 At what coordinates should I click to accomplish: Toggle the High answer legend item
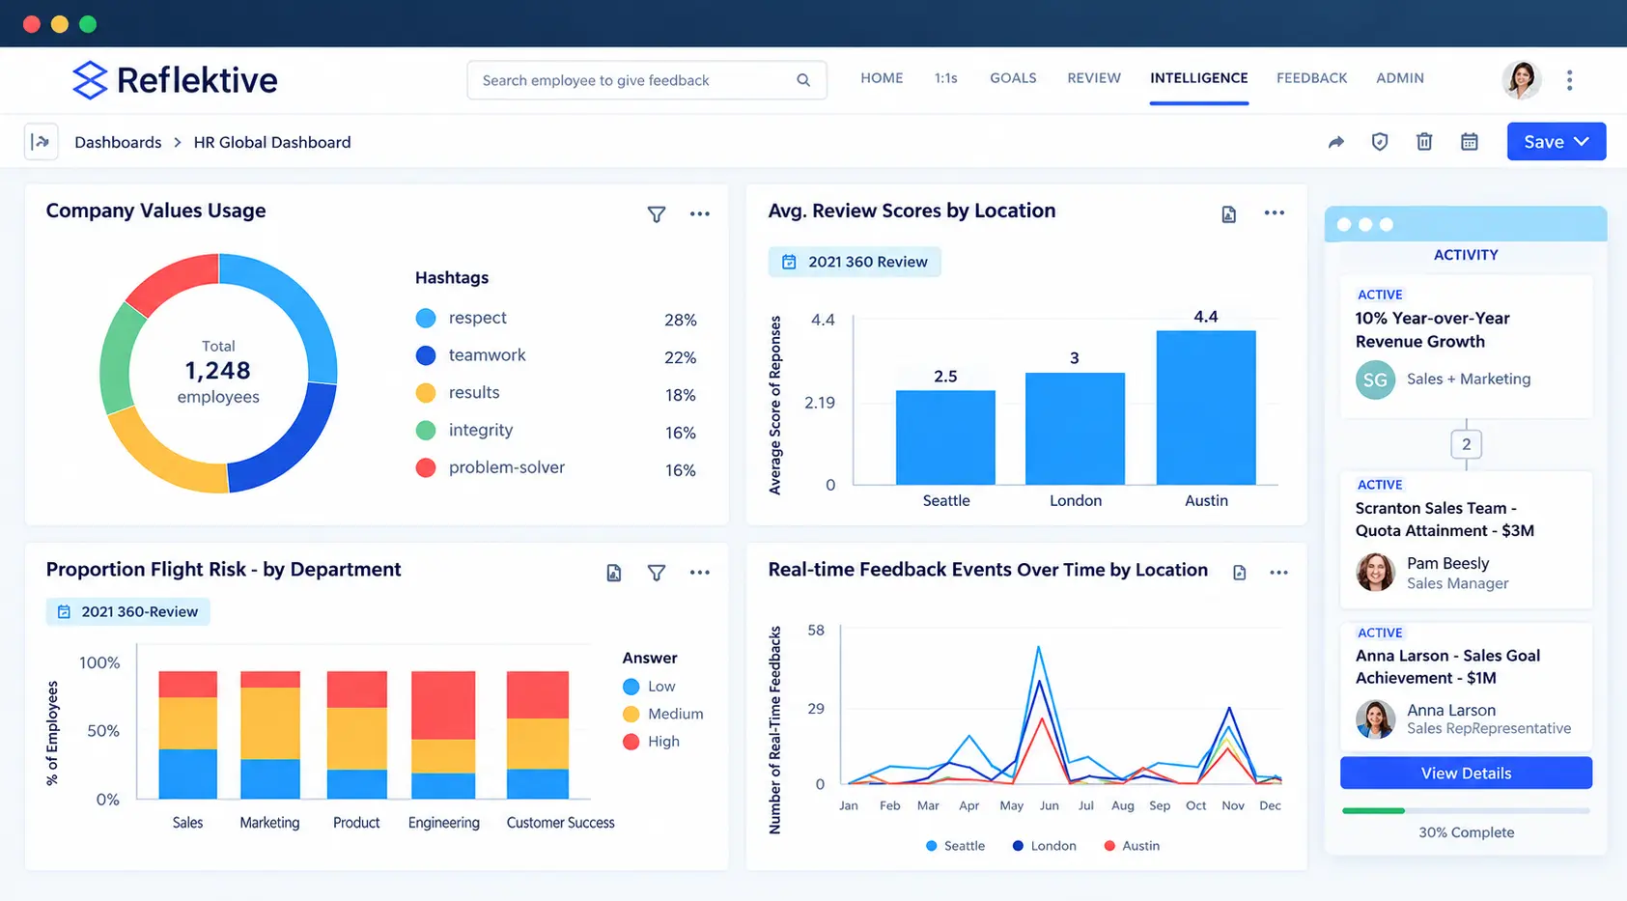point(652,742)
